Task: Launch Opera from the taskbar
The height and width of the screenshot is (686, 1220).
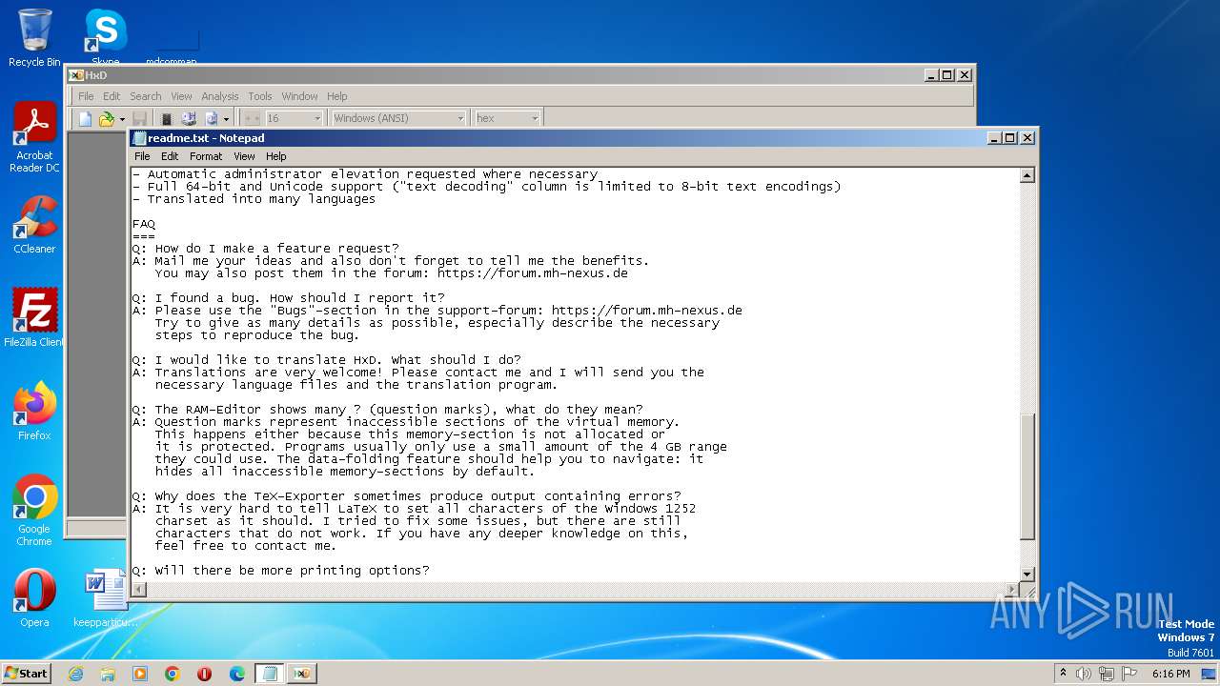Action: 205,674
